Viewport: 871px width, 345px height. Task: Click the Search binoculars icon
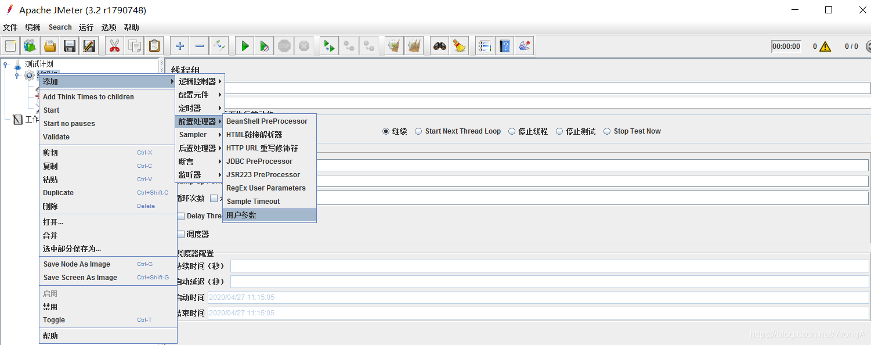[x=439, y=45]
